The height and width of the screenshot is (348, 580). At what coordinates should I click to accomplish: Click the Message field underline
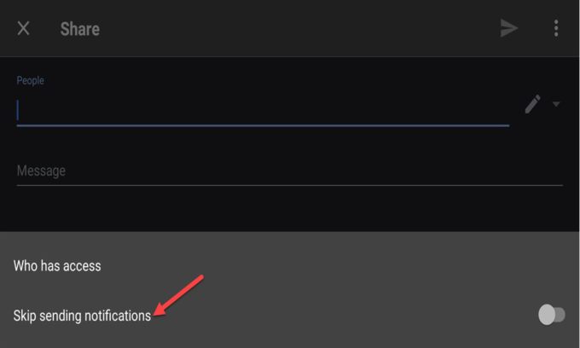[290, 185]
